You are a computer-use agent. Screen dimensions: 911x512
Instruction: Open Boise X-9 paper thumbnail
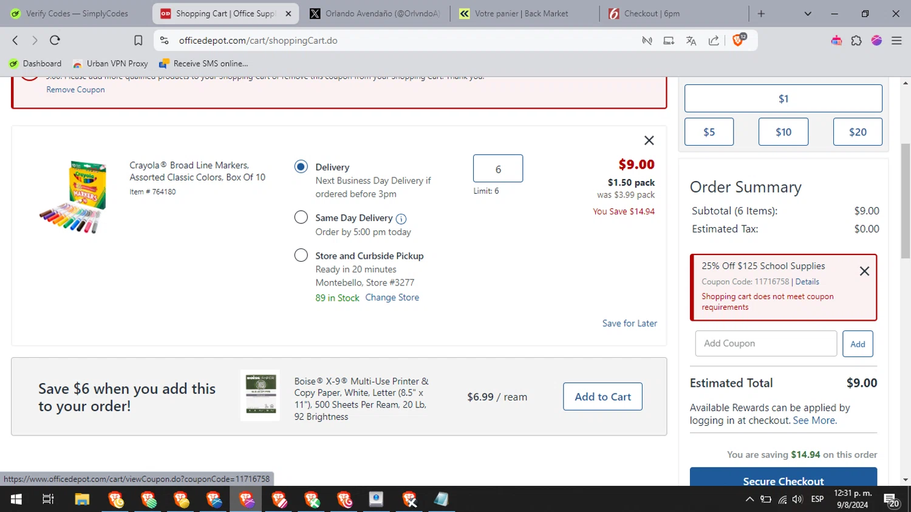tap(260, 395)
